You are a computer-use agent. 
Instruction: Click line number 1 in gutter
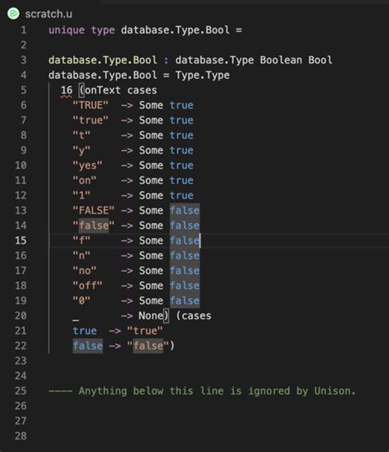pyautogui.click(x=23, y=30)
